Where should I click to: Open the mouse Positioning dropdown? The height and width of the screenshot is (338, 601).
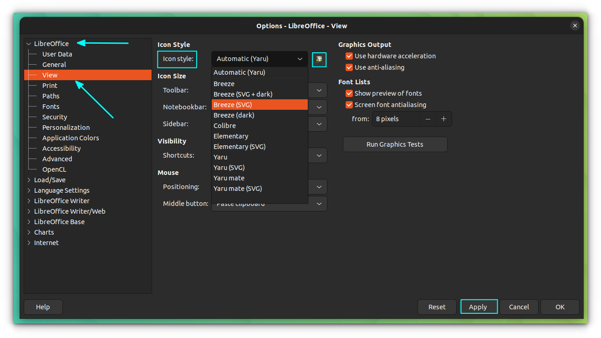(319, 187)
